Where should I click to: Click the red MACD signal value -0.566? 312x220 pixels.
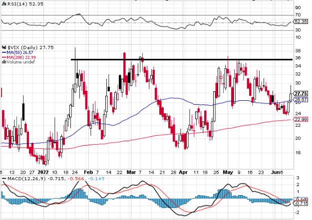pyautogui.click(x=76, y=179)
